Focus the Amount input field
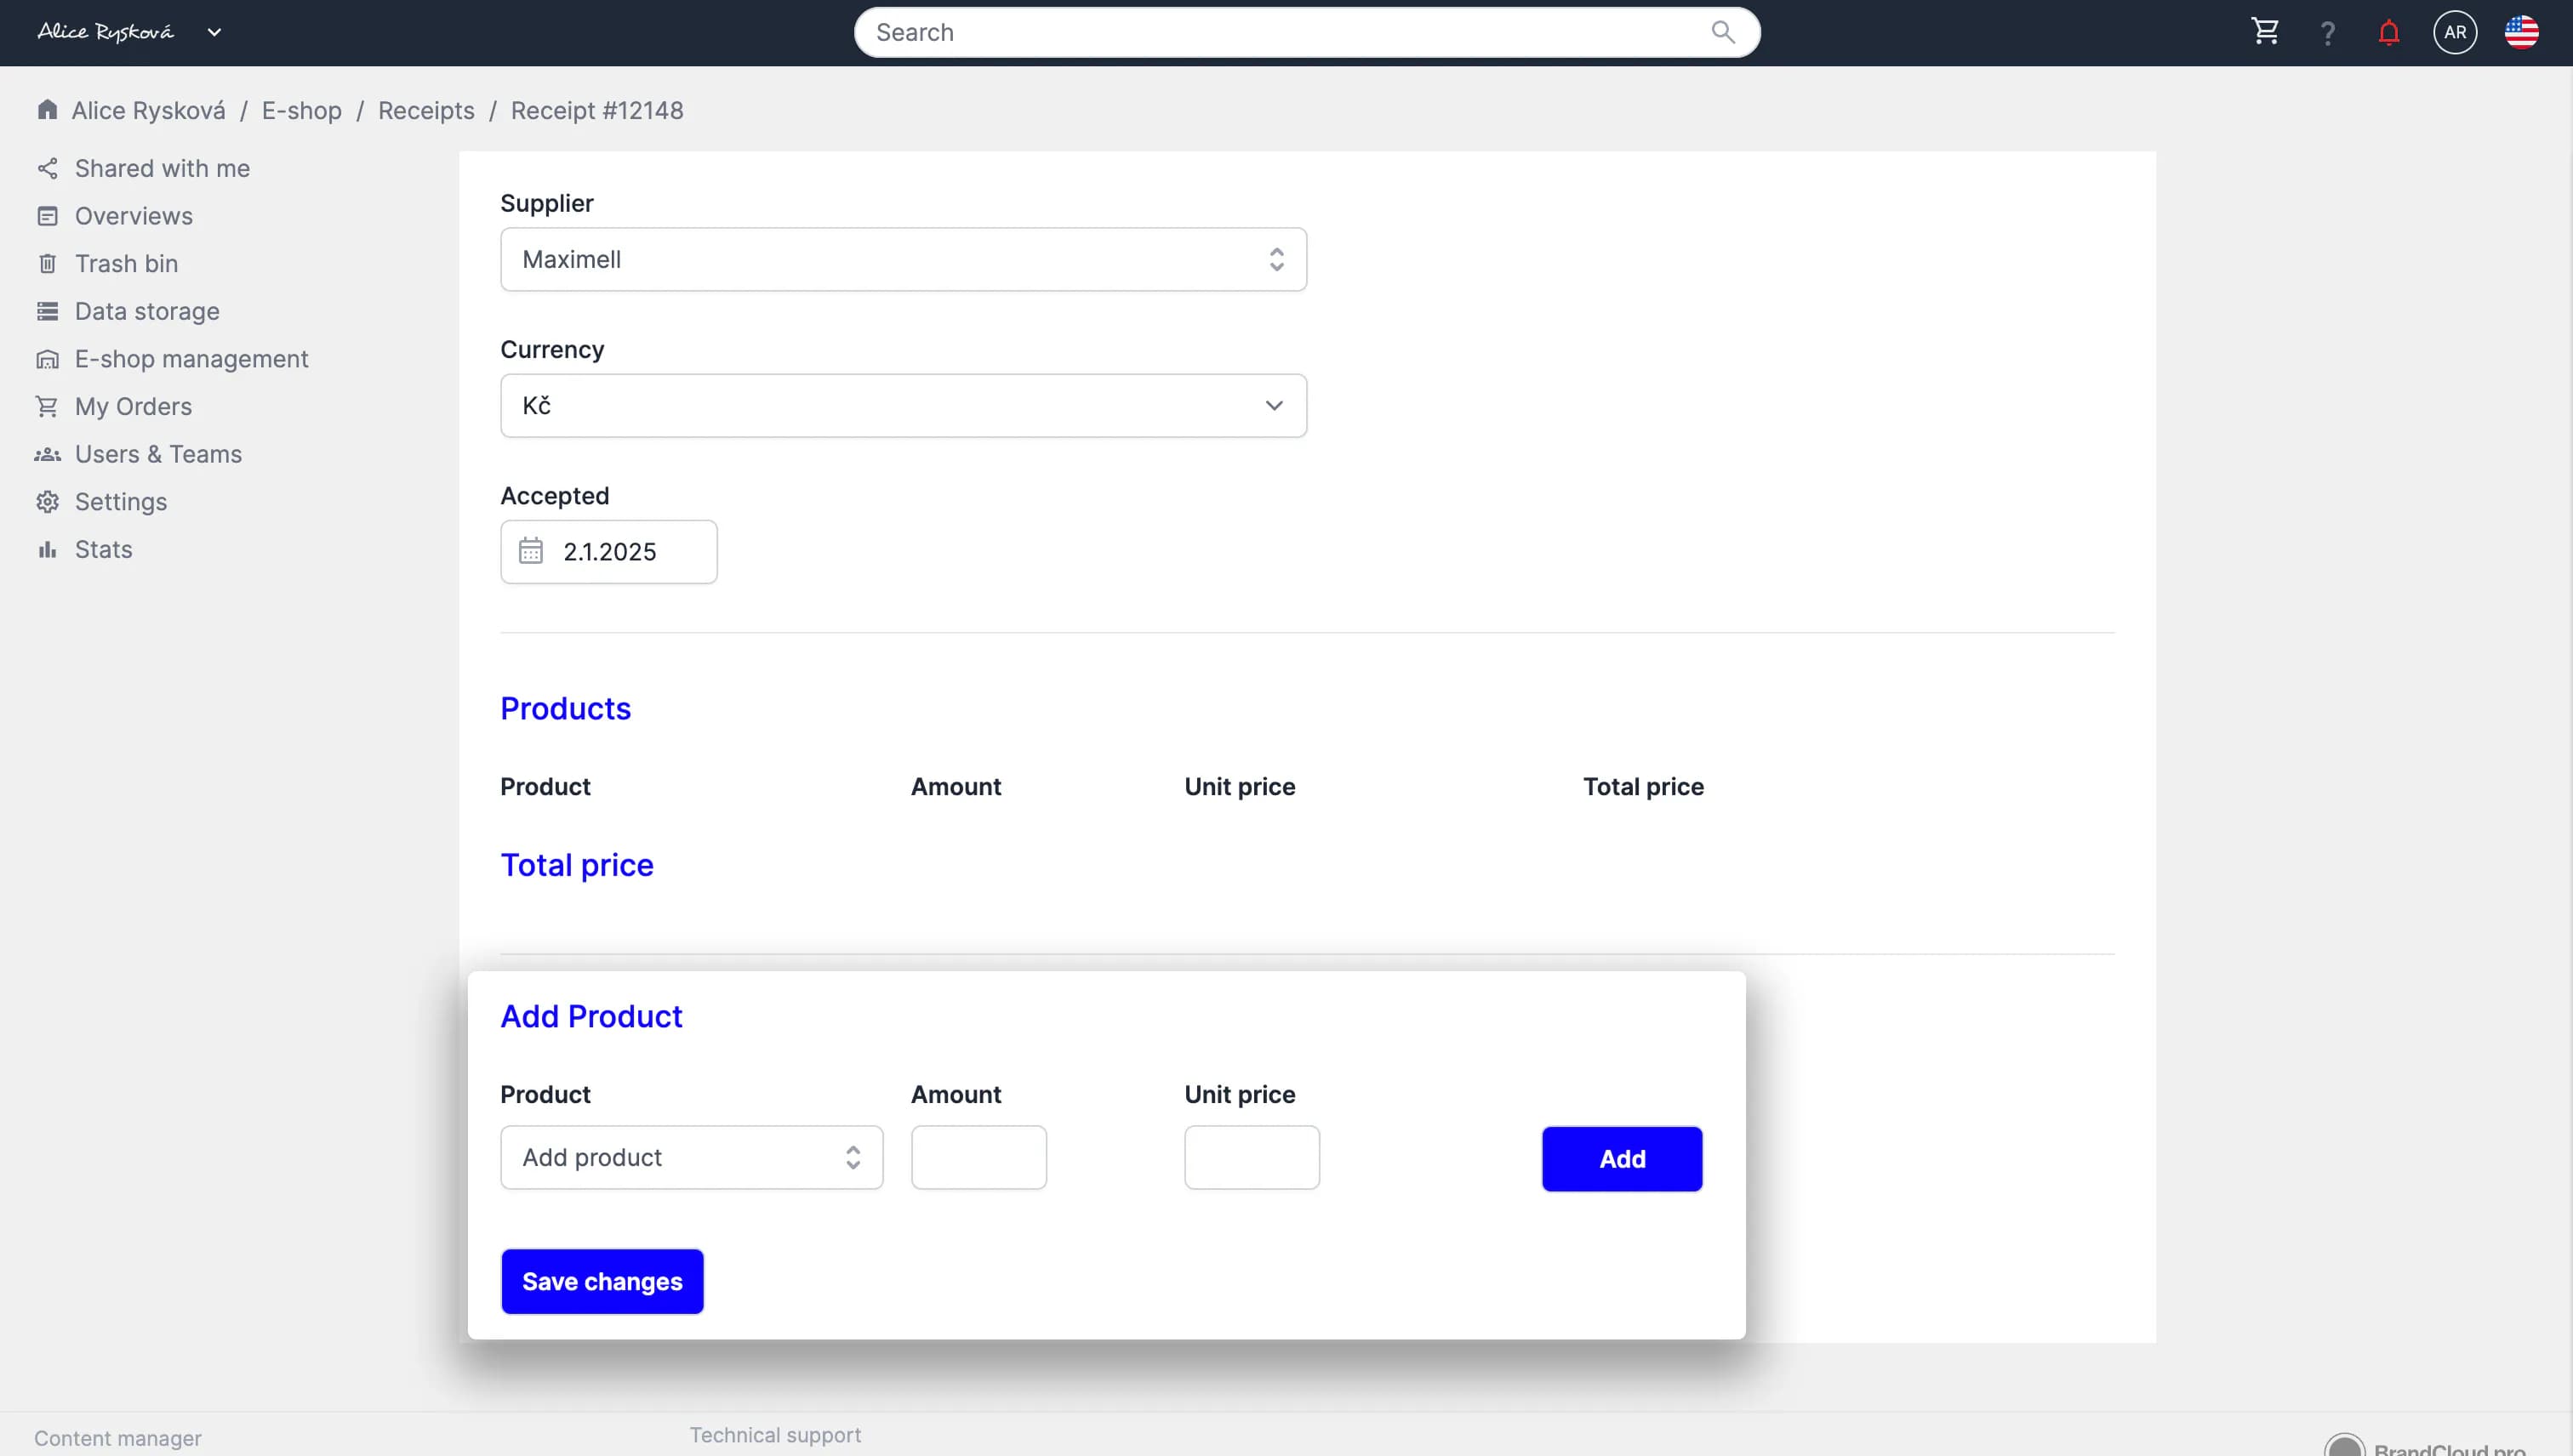The width and height of the screenshot is (2573, 1456). coord(978,1157)
